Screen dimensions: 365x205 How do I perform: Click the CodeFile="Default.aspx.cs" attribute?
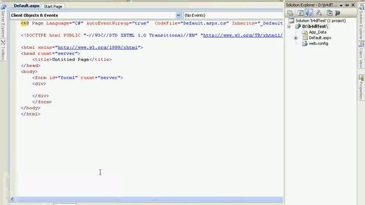coord(192,23)
